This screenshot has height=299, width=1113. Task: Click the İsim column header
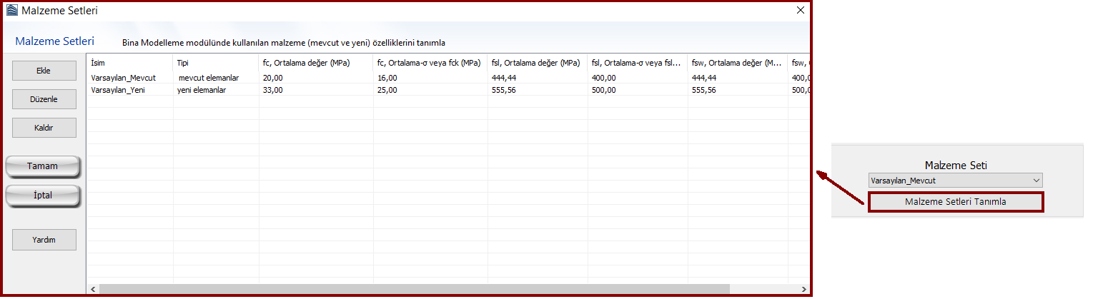coord(129,63)
